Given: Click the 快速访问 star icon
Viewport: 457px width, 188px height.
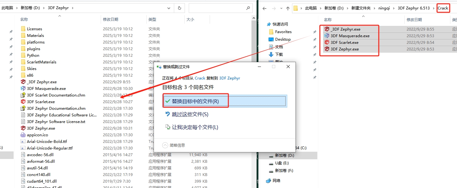Looking at the screenshot, I should pos(269,24).
